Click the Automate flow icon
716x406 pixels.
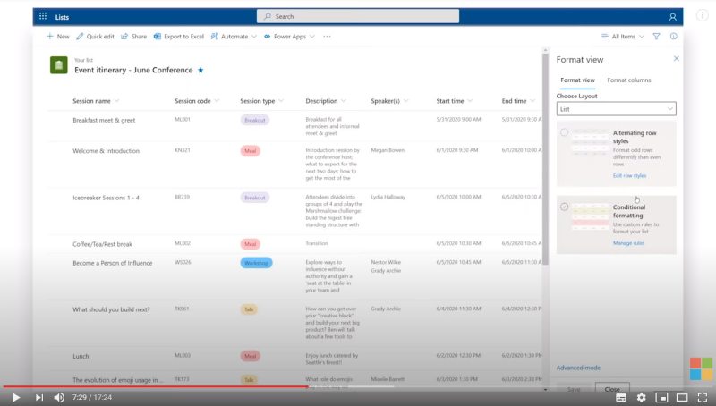tap(214, 37)
